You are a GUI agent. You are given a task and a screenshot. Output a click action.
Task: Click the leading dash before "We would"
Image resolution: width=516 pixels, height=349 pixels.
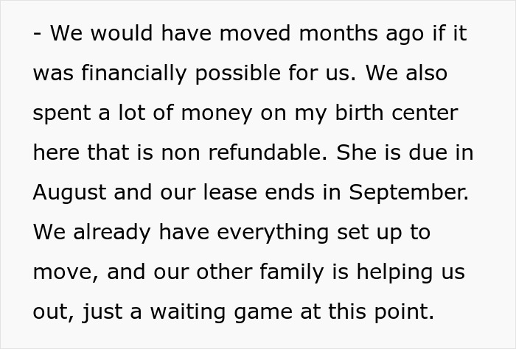pos(37,34)
